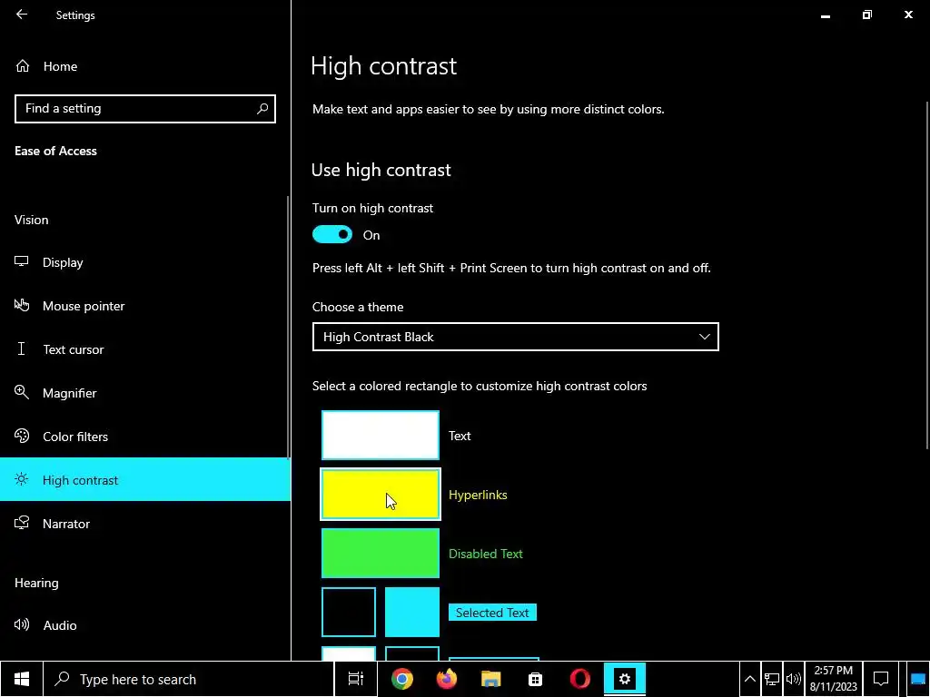Click the Ease of Access heading
Image resolution: width=930 pixels, height=697 pixels.
point(55,151)
